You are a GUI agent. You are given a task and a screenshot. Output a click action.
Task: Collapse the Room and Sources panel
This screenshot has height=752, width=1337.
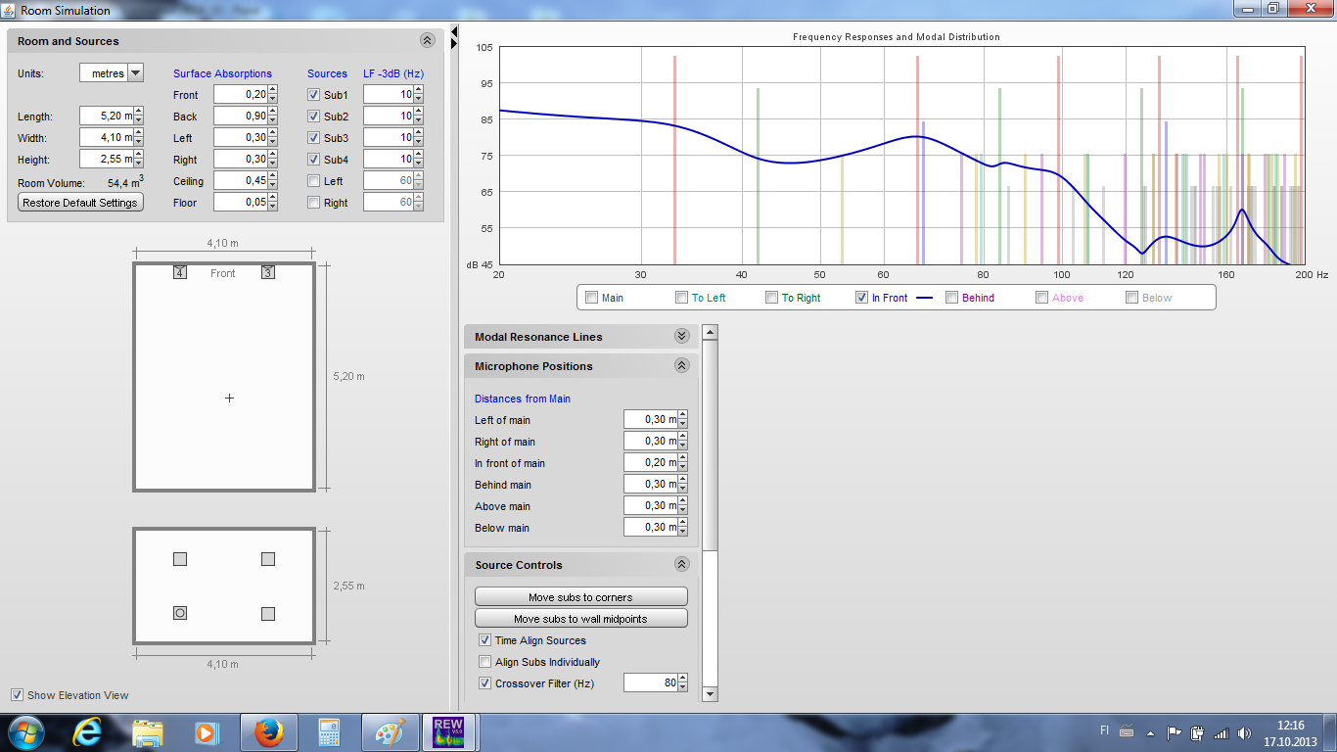click(427, 41)
